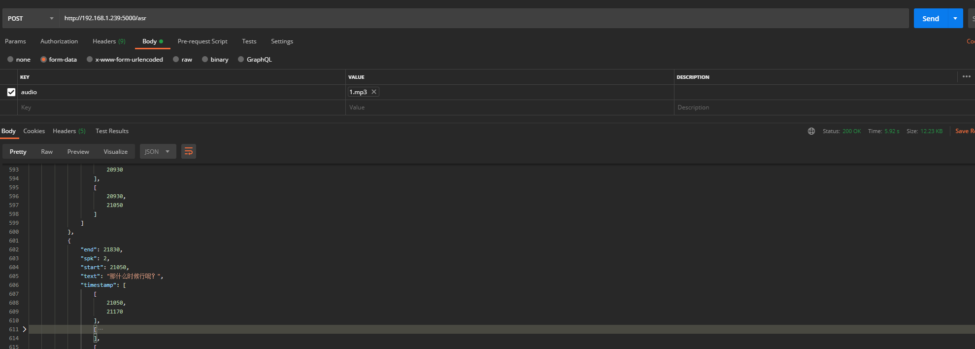Viewport: 975px width, 349px height.
Task: Open the JSON format dropdown
Action: point(157,151)
